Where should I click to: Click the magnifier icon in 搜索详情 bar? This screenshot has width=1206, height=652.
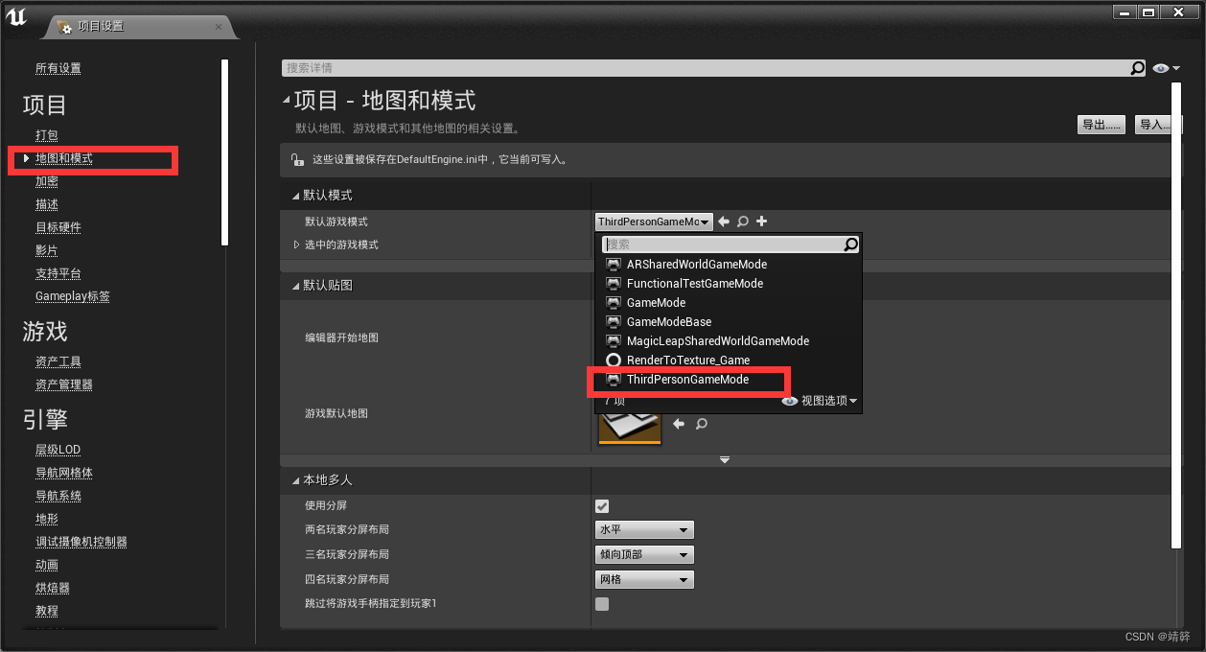coord(1137,68)
